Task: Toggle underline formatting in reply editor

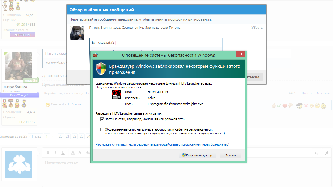Action: pyautogui.click(x=63, y=153)
